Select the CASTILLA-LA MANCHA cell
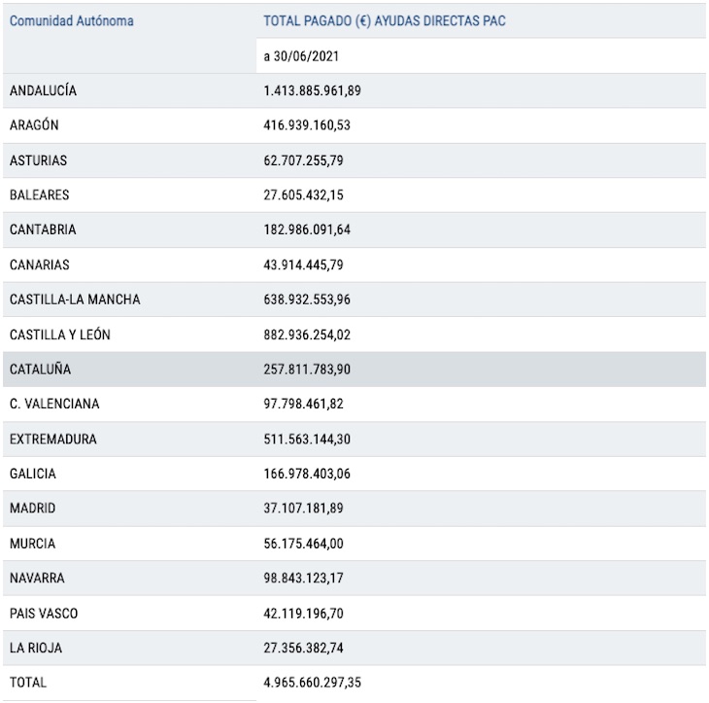This screenshot has height=703, width=709. coord(75,299)
